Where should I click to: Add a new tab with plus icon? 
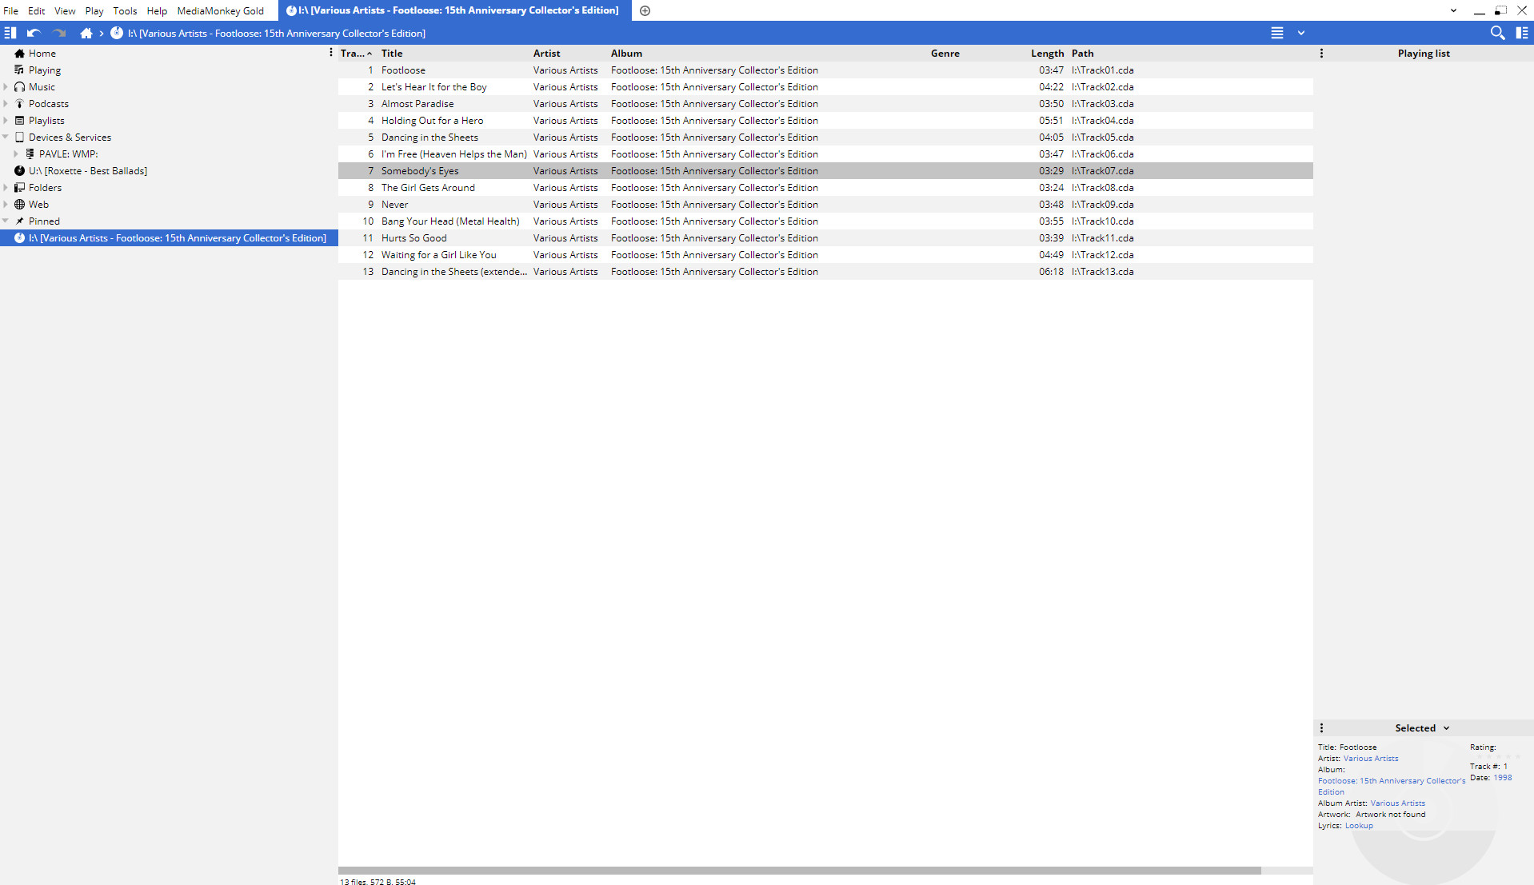pyautogui.click(x=645, y=10)
